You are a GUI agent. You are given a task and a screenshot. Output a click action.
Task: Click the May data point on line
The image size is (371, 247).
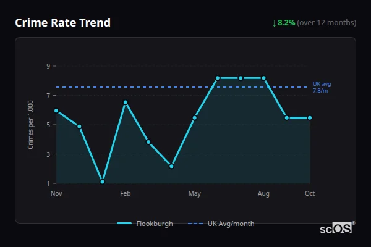tap(195, 118)
